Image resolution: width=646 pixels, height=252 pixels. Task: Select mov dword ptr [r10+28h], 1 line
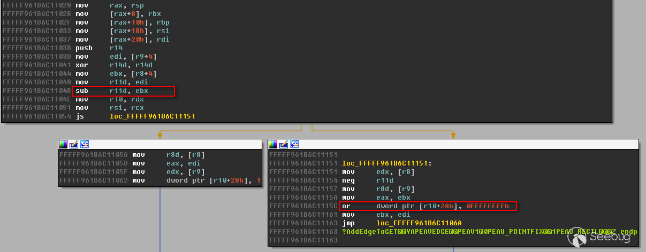coord(196,180)
